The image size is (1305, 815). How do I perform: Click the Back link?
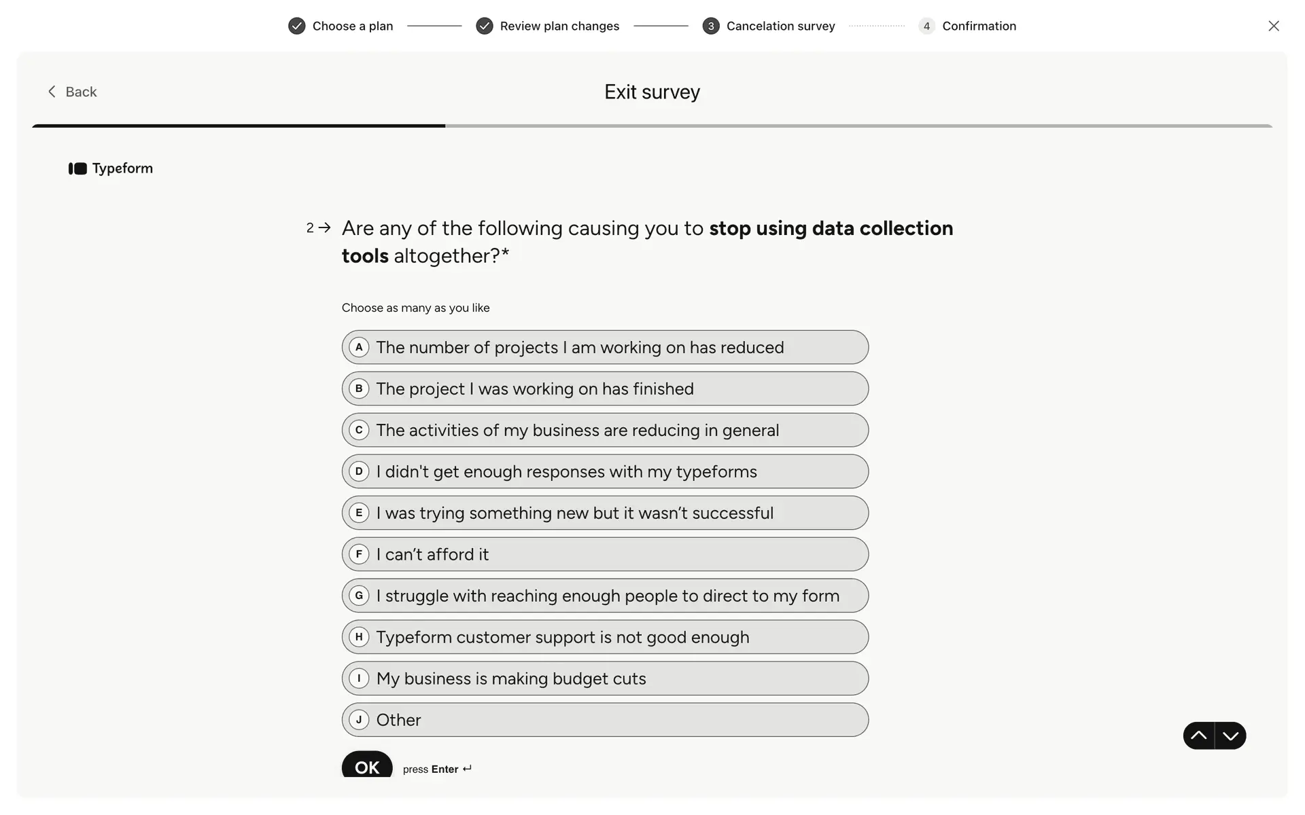pos(81,92)
